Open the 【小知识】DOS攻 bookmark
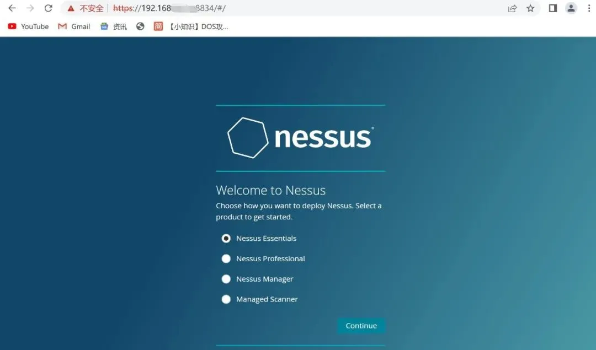Screen dimensions: 596x350 coord(191,26)
